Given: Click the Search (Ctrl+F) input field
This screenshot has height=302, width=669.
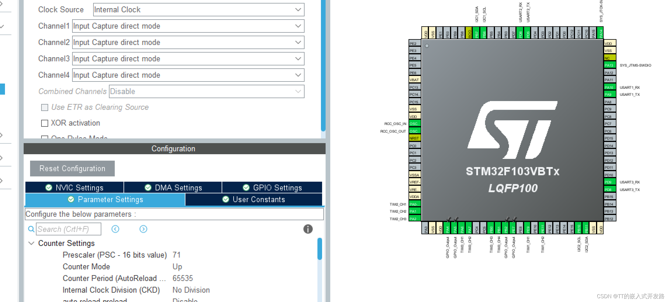Looking at the screenshot, I should 69,229.
